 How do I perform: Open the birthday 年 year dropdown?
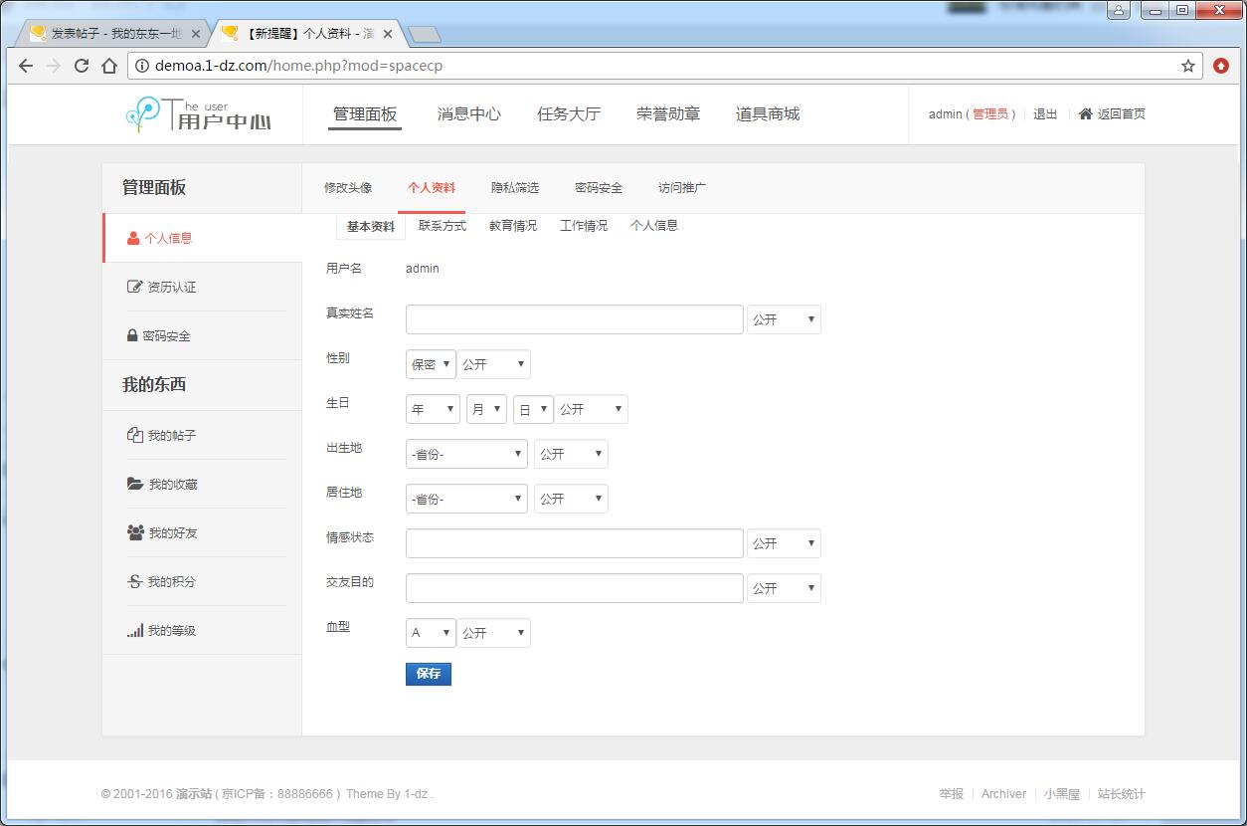click(433, 409)
